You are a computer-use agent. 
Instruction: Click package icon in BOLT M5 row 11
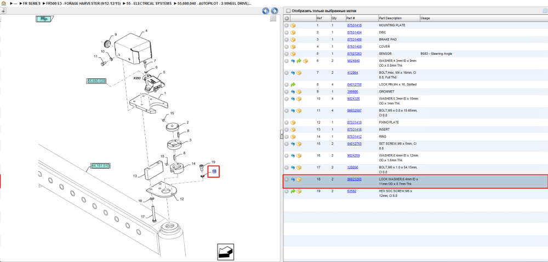click(x=299, y=110)
